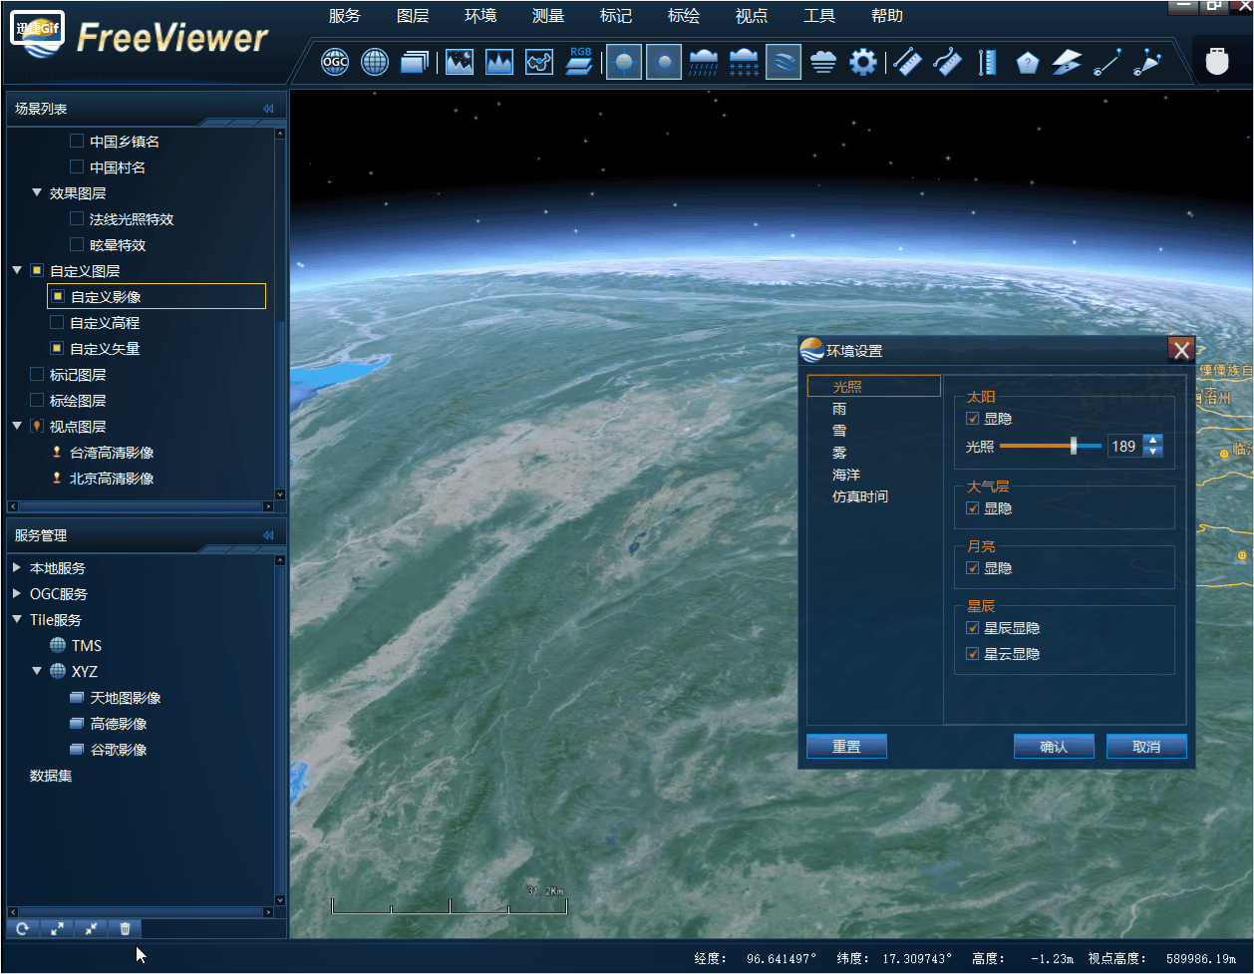Collapse the 视点图层 tree node
The height and width of the screenshot is (974, 1254).
[x=17, y=427]
